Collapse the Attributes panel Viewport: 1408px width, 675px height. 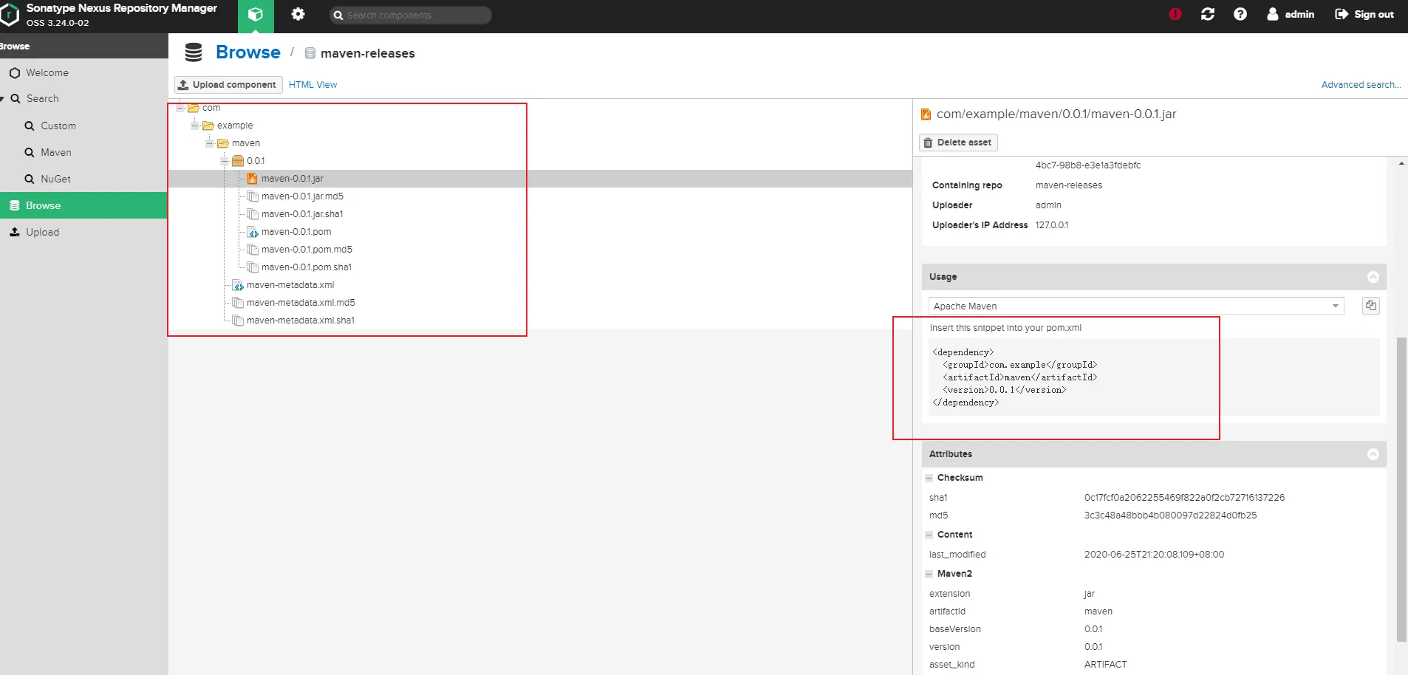tap(1373, 454)
